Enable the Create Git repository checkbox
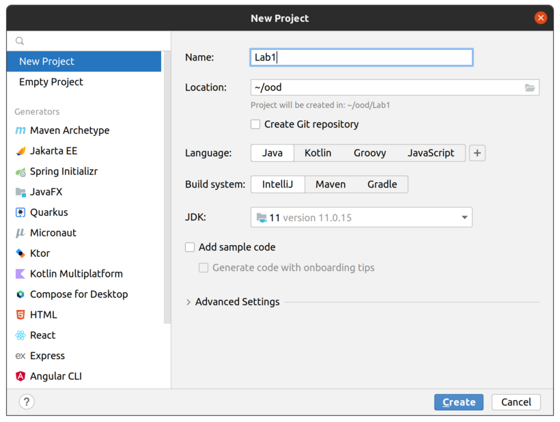560x422 pixels. tap(255, 124)
